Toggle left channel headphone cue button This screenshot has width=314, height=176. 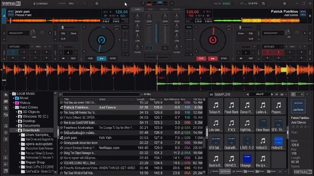149,48
